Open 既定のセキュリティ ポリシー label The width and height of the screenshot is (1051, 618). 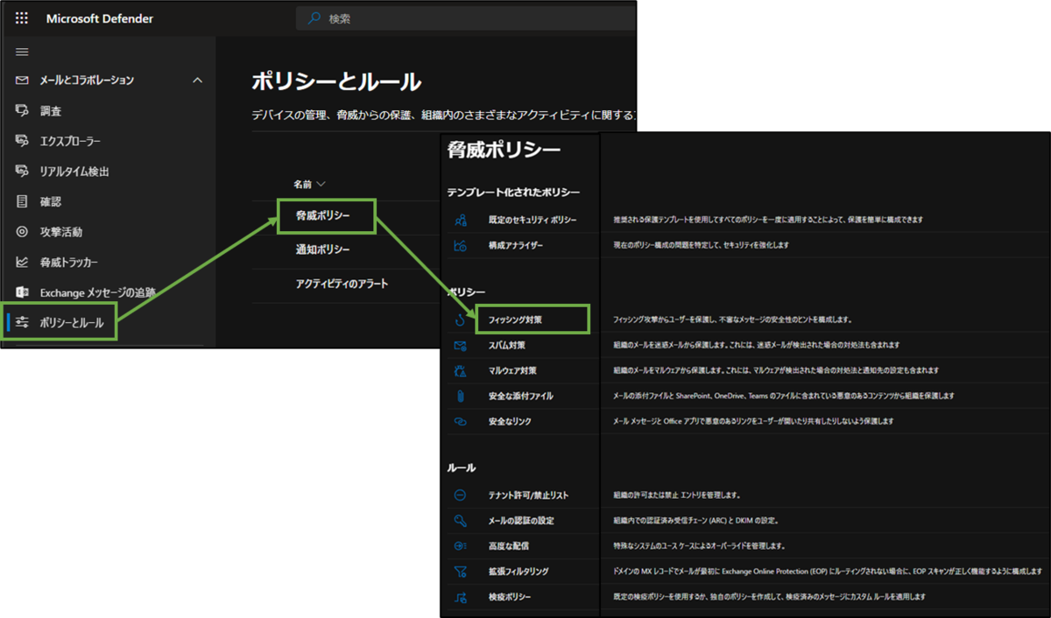click(533, 220)
